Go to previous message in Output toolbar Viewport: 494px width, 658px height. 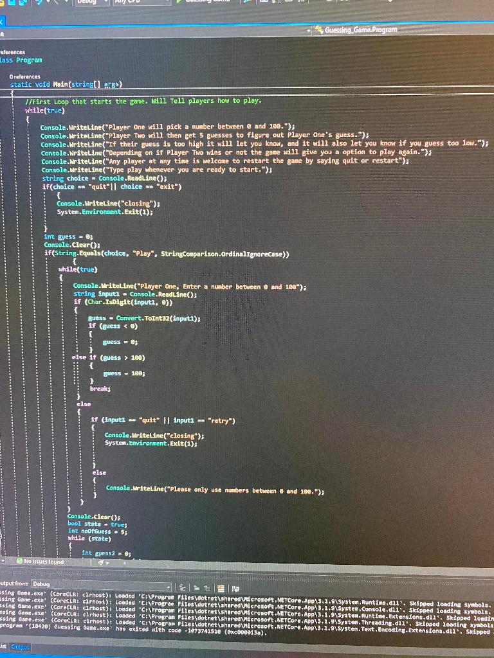pos(197,589)
